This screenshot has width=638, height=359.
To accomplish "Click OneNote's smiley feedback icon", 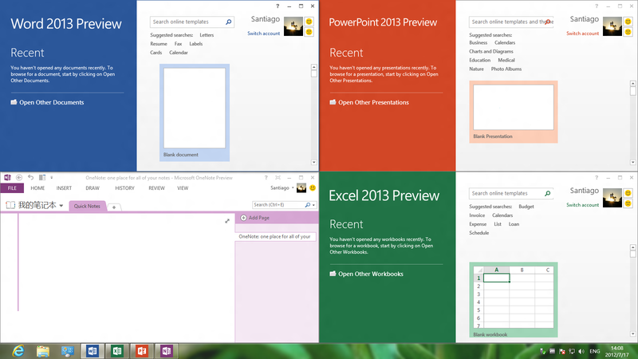I will [x=313, y=187].
